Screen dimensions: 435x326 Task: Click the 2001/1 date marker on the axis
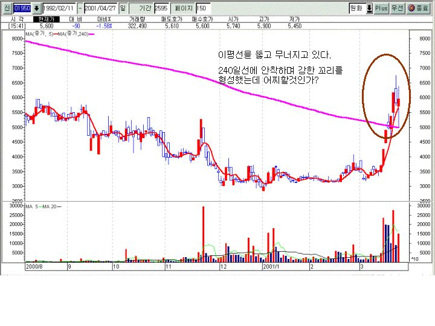(269, 266)
